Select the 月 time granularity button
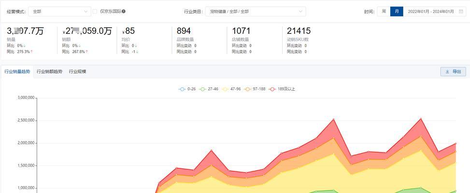Image resolution: width=470 pixels, height=193 pixels. (397, 12)
